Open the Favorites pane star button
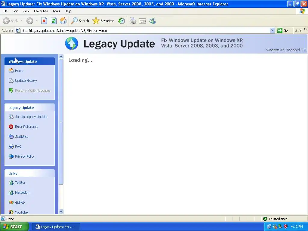The height and width of the screenshot is (231, 308). point(103,21)
